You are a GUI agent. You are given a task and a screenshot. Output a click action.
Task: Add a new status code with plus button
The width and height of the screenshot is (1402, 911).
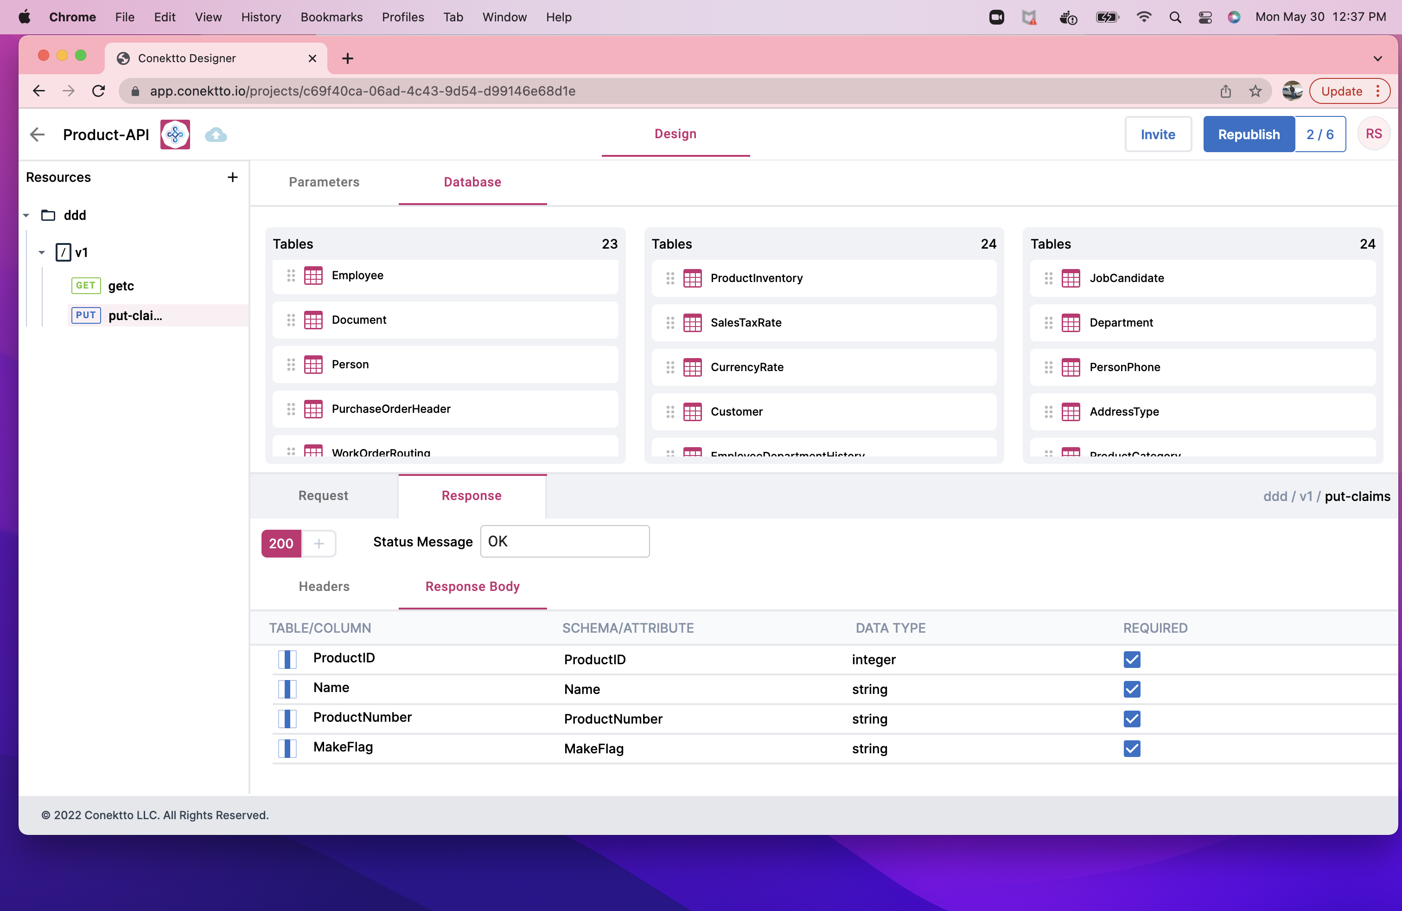319,543
